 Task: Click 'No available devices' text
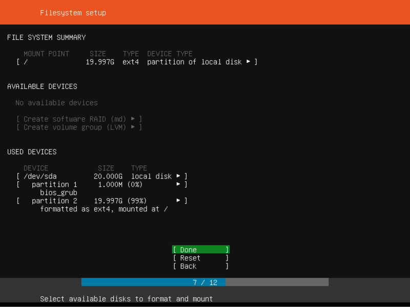coord(56,103)
